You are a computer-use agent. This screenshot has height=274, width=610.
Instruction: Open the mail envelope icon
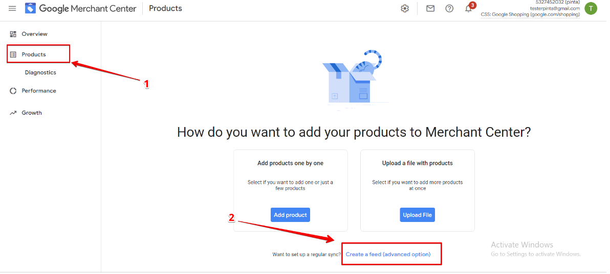tap(430, 9)
